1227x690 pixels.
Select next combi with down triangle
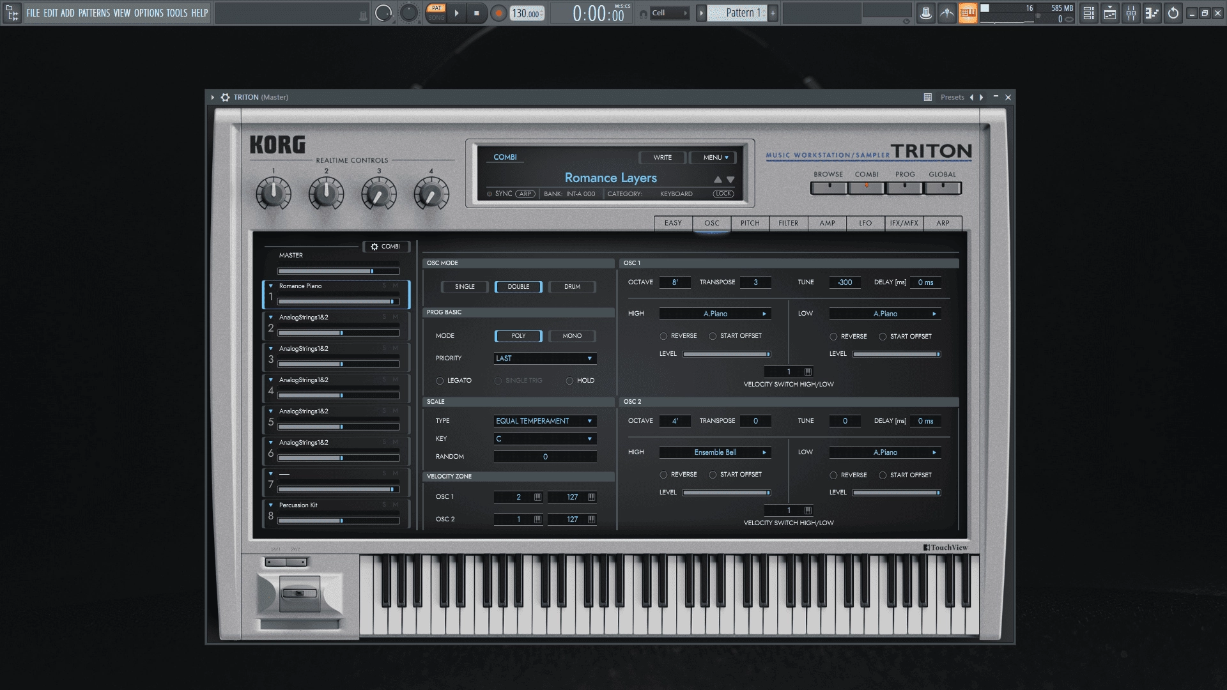point(730,180)
